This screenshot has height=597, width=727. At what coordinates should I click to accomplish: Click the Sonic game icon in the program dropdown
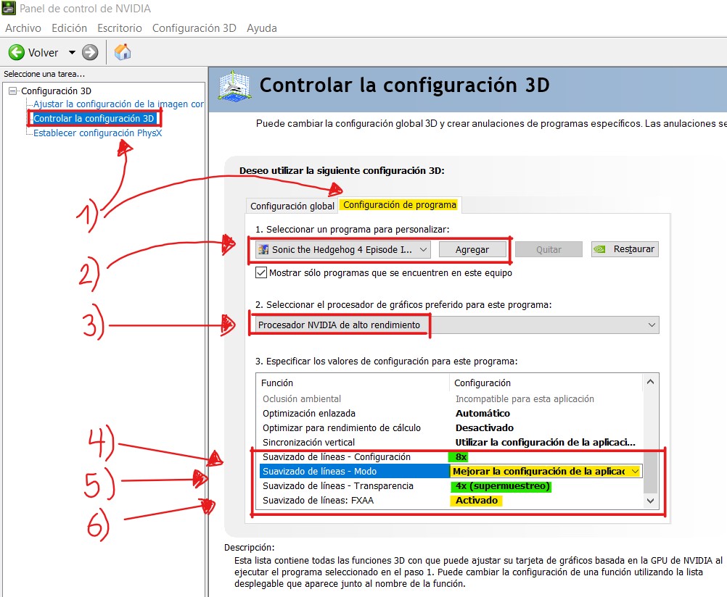263,250
